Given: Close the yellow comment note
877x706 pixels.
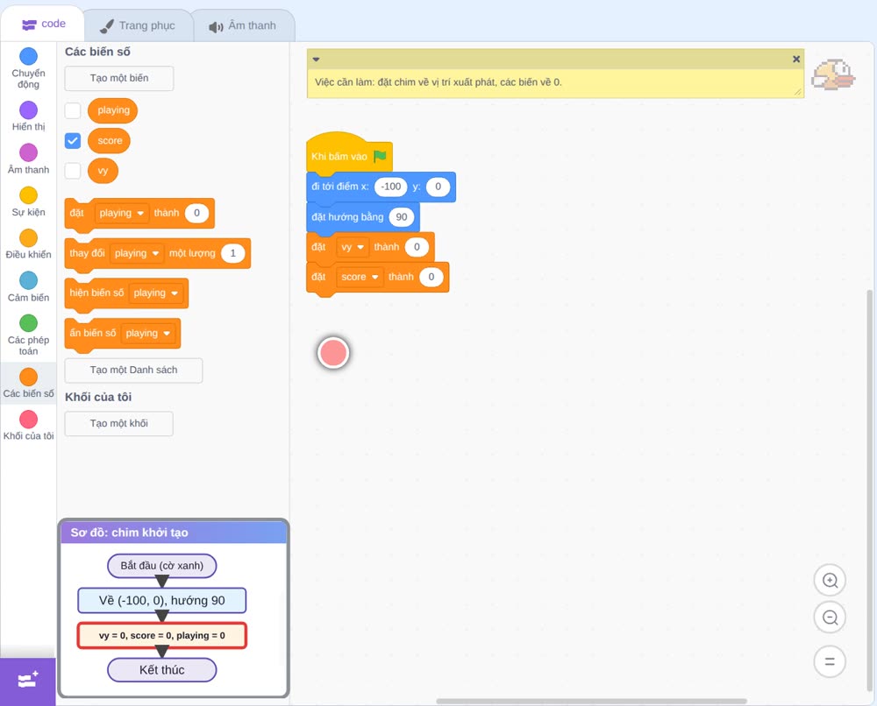Looking at the screenshot, I should tap(796, 59).
